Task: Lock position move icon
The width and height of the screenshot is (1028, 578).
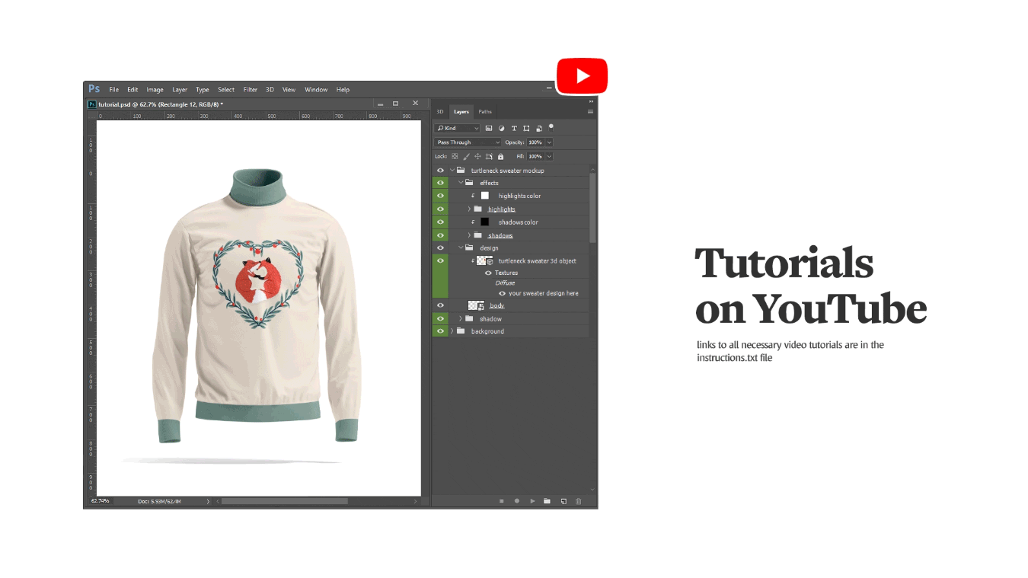Action: pyautogui.click(x=477, y=156)
